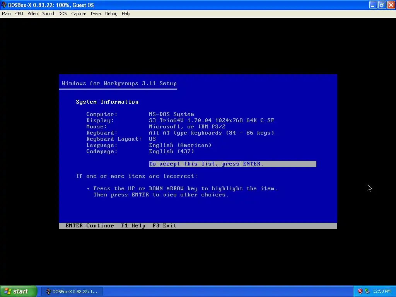Click 'MS-DOS System' computer value

click(x=171, y=114)
